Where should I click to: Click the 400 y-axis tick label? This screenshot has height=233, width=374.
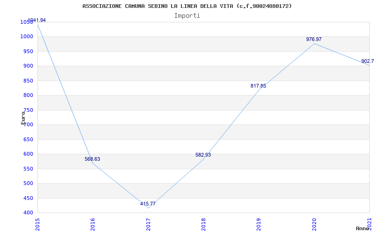tap(28, 213)
